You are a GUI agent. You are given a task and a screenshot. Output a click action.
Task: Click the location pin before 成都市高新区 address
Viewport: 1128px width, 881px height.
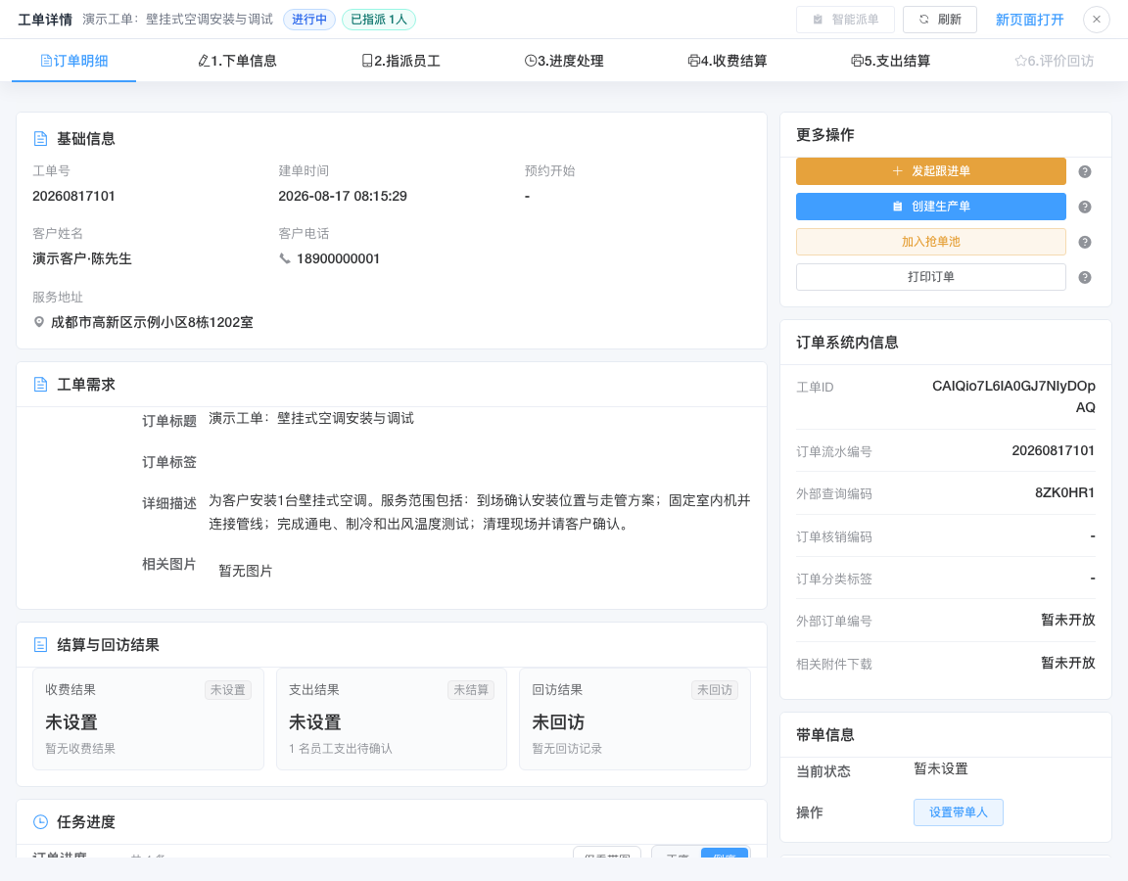tap(39, 322)
